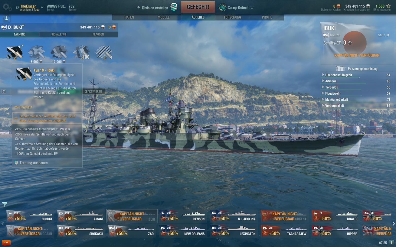Open the SIGNALE 3/8 tab
Image resolution: width=396 pixels, height=247 pixels.
pos(59,34)
